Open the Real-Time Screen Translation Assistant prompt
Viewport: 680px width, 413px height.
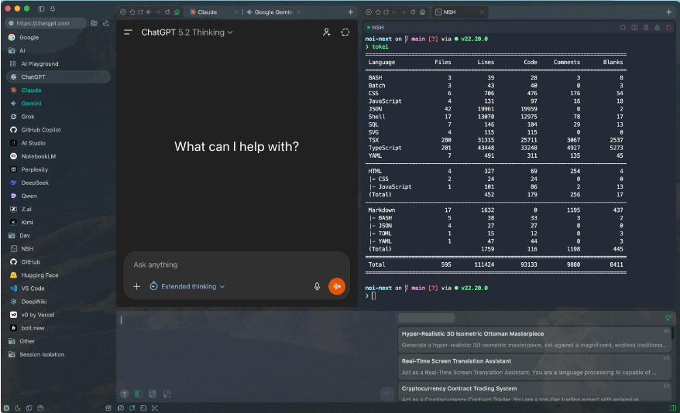pyautogui.click(x=456, y=360)
